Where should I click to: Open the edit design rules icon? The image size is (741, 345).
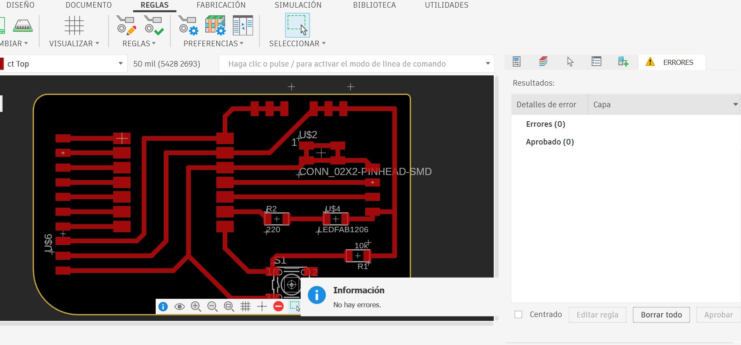tap(126, 25)
